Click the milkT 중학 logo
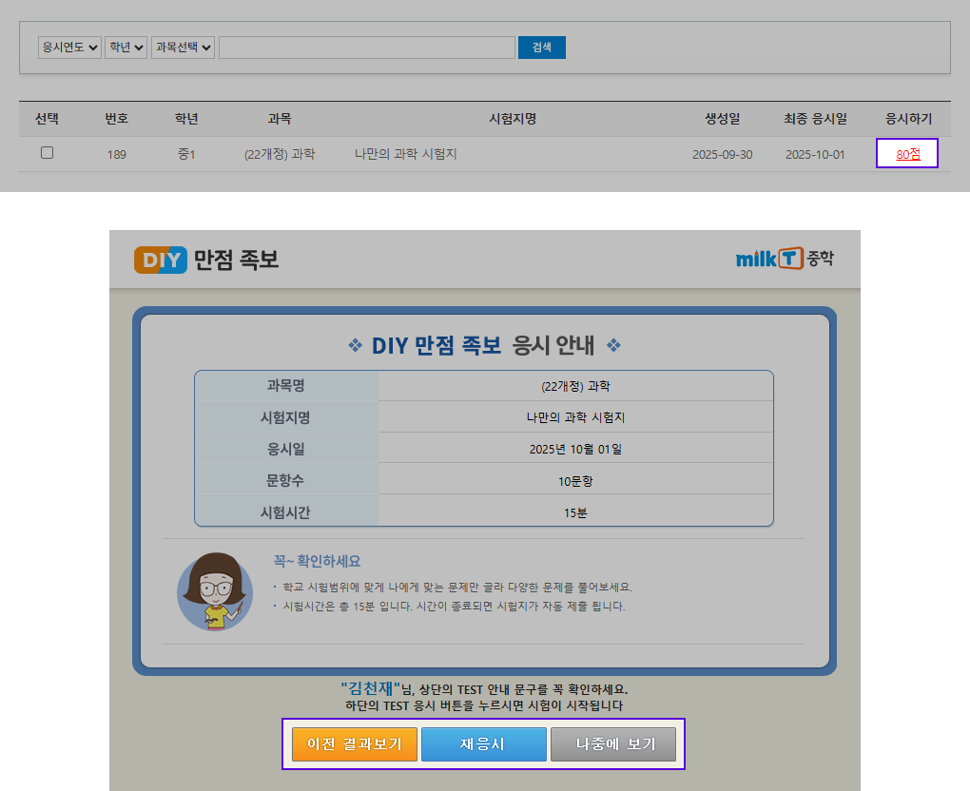This screenshot has height=791, width=970. 785,259
